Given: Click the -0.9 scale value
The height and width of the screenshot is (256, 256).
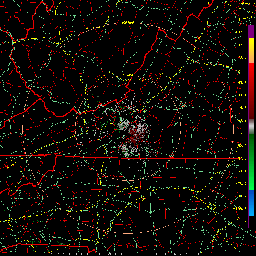Looking at the screenshot, I should pos(242,121).
